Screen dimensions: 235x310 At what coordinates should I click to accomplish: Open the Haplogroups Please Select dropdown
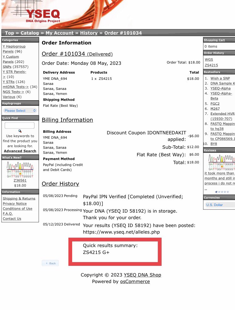pos(20,111)
